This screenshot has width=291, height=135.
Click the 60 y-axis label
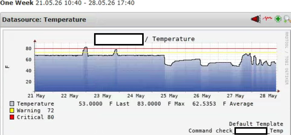[28, 60]
